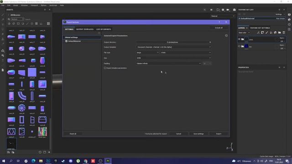Click the screenshot capture icon near Texture Set List
Image resolution: width=292 pixels, height=164 pixels.
click(x=234, y=10)
